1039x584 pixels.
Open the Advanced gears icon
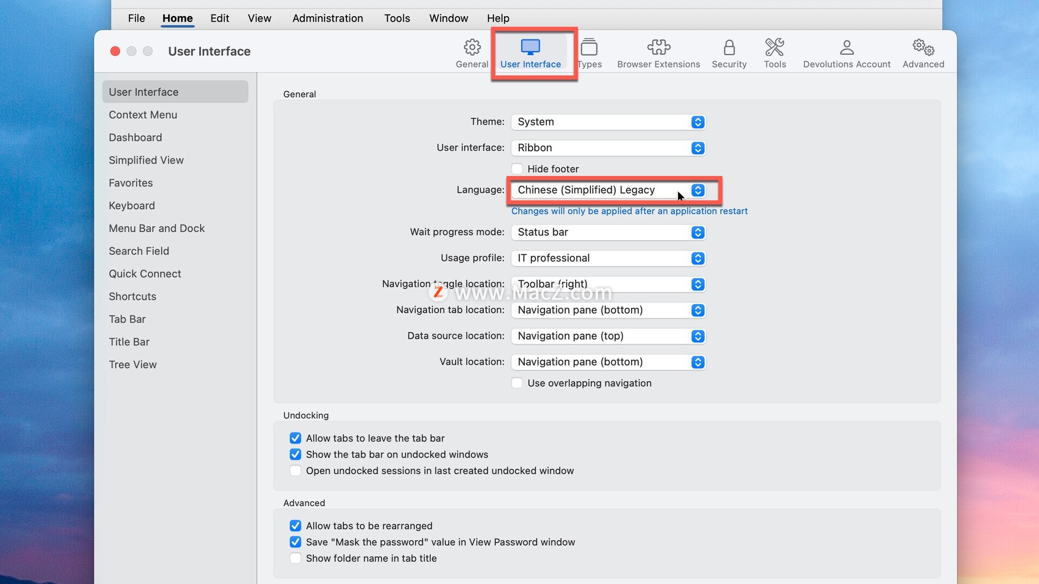coord(923,48)
